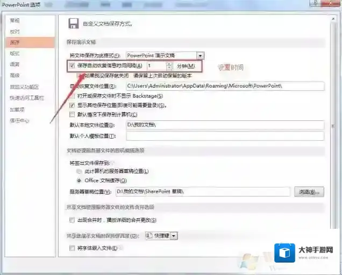
Task: Click the 自动恢复文件位置 path field
Action: click(x=224, y=86)
